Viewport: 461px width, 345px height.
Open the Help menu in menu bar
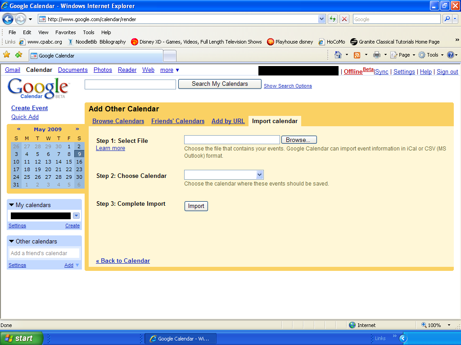tap(106, 32)
